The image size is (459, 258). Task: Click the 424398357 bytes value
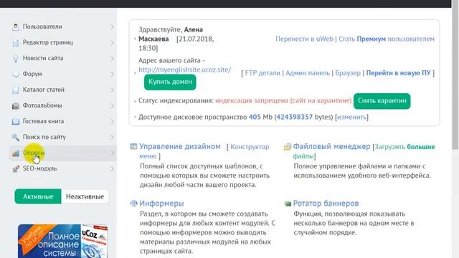[295, 117]
